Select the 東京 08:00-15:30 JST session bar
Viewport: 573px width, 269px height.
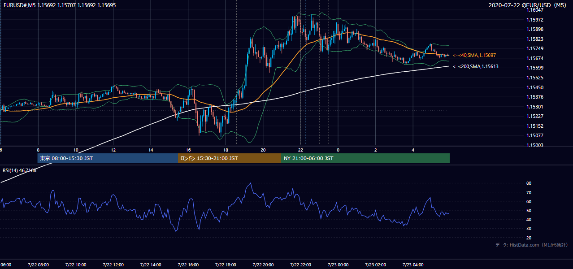[108, 158]
